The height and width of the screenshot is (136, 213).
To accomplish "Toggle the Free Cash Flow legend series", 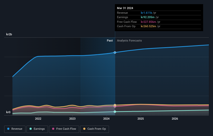I will coord(64,129).
